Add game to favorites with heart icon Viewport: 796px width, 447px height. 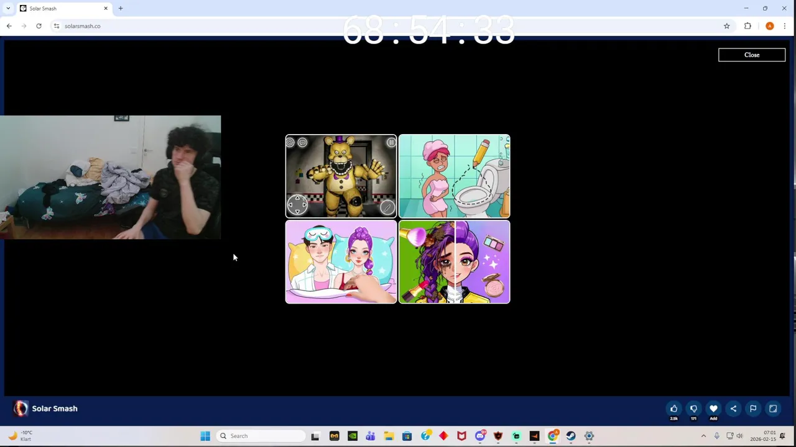pos(713,409)
